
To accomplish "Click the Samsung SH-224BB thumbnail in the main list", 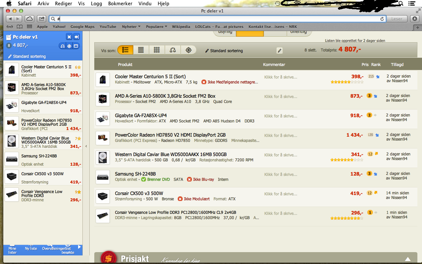I will [103, 177].
